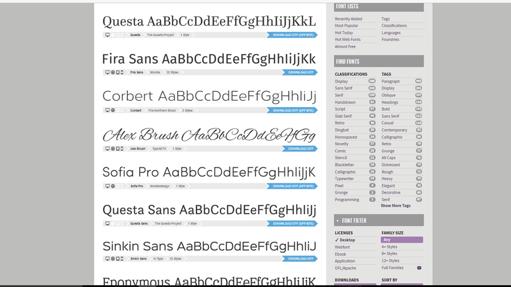Download Alex Brush OTF
The width and height of the screenshot is (511, 287).
pyautogui.click(x=300, y=149)
